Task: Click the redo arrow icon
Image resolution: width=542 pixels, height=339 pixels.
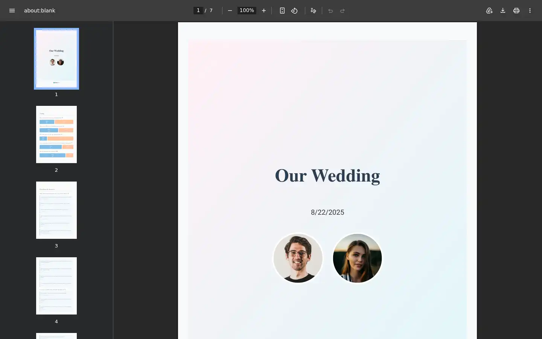Action: 343,11
